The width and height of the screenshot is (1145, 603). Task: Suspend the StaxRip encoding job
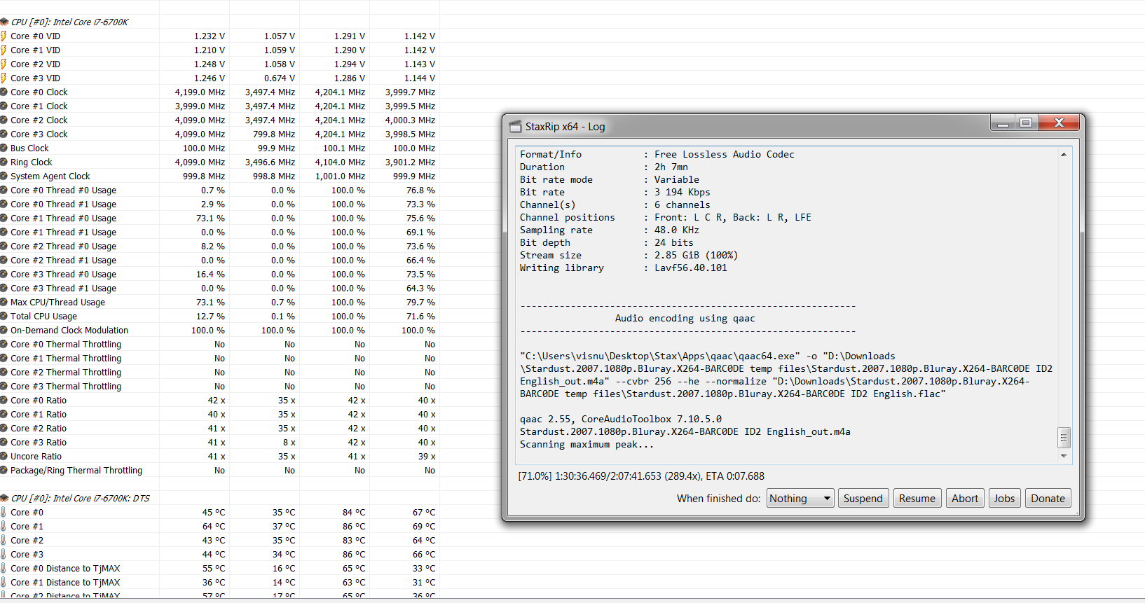pos(863,498)
